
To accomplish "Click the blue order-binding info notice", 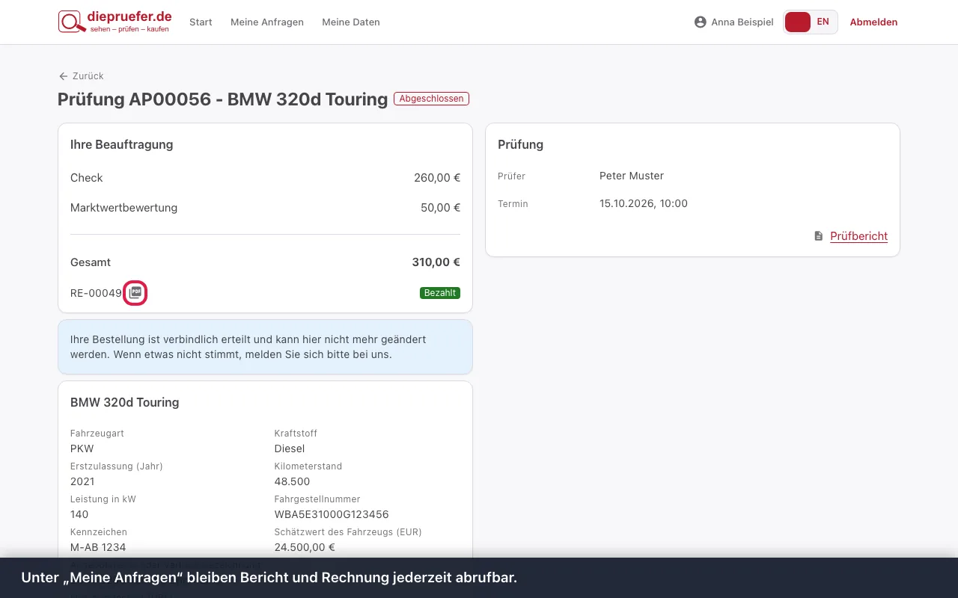I will click(x=265, y=347).
